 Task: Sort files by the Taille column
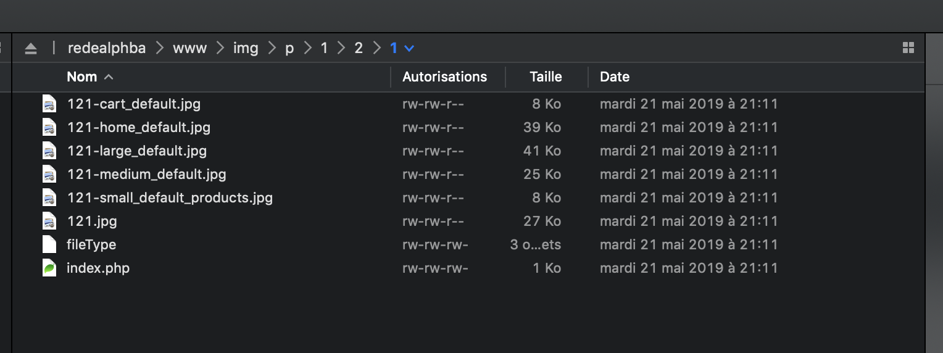[x=546, y=77]
